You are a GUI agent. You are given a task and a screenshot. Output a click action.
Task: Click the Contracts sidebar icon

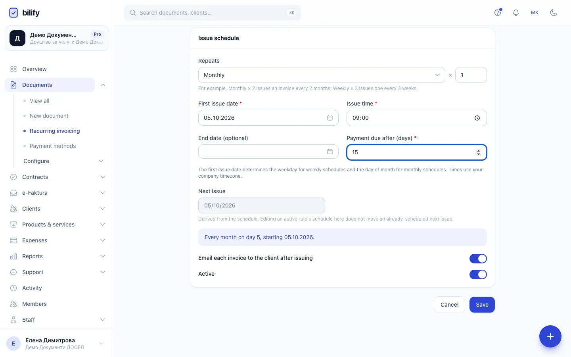pyautogui.click(x=13, y=177)
